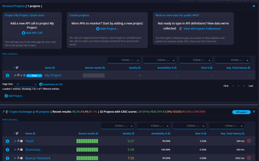Click the share users icon for My Project
This screenshot has width=259, height=161.
click(18, 75)
